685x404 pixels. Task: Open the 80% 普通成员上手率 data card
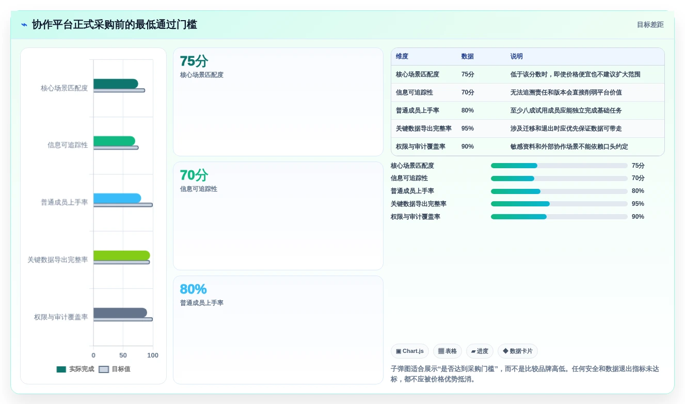pyautogui.click(x=278, y=330)
